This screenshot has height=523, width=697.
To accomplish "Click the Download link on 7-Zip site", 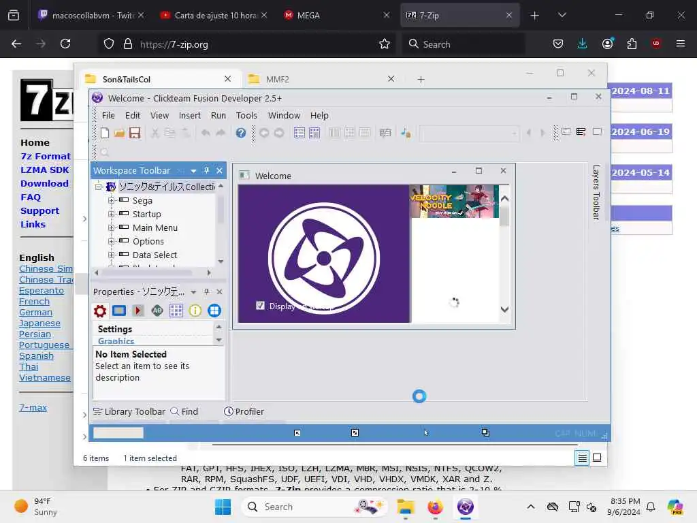I will pos(44,183).
